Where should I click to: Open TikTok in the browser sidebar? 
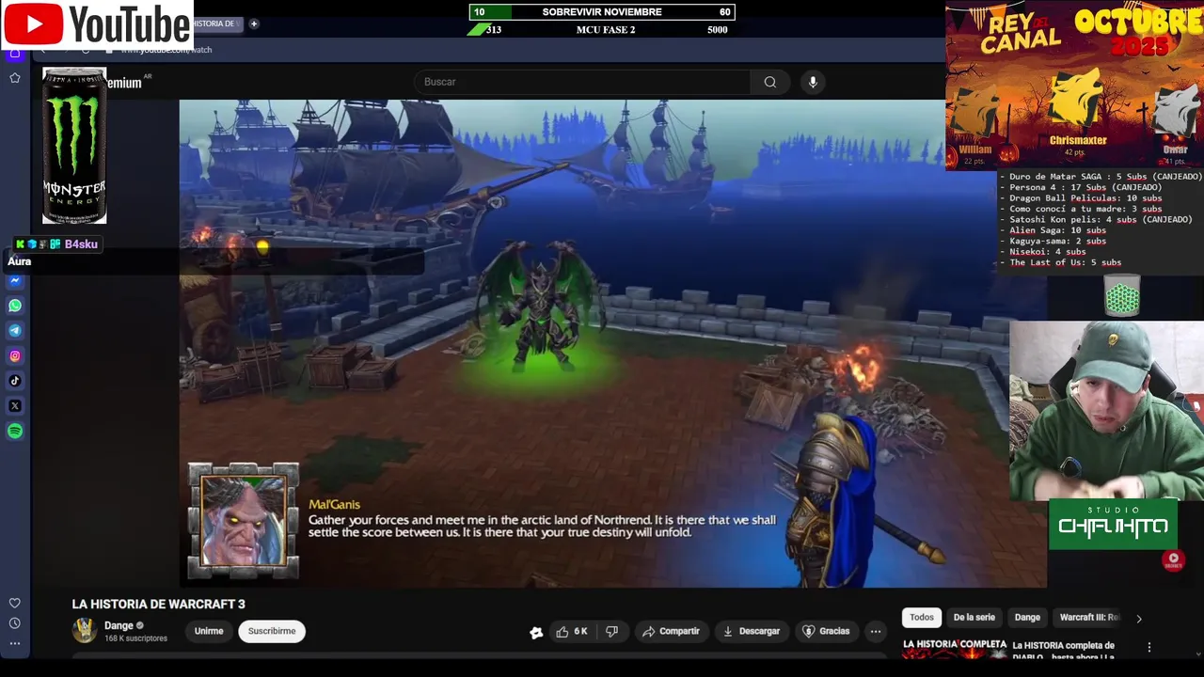15,381
